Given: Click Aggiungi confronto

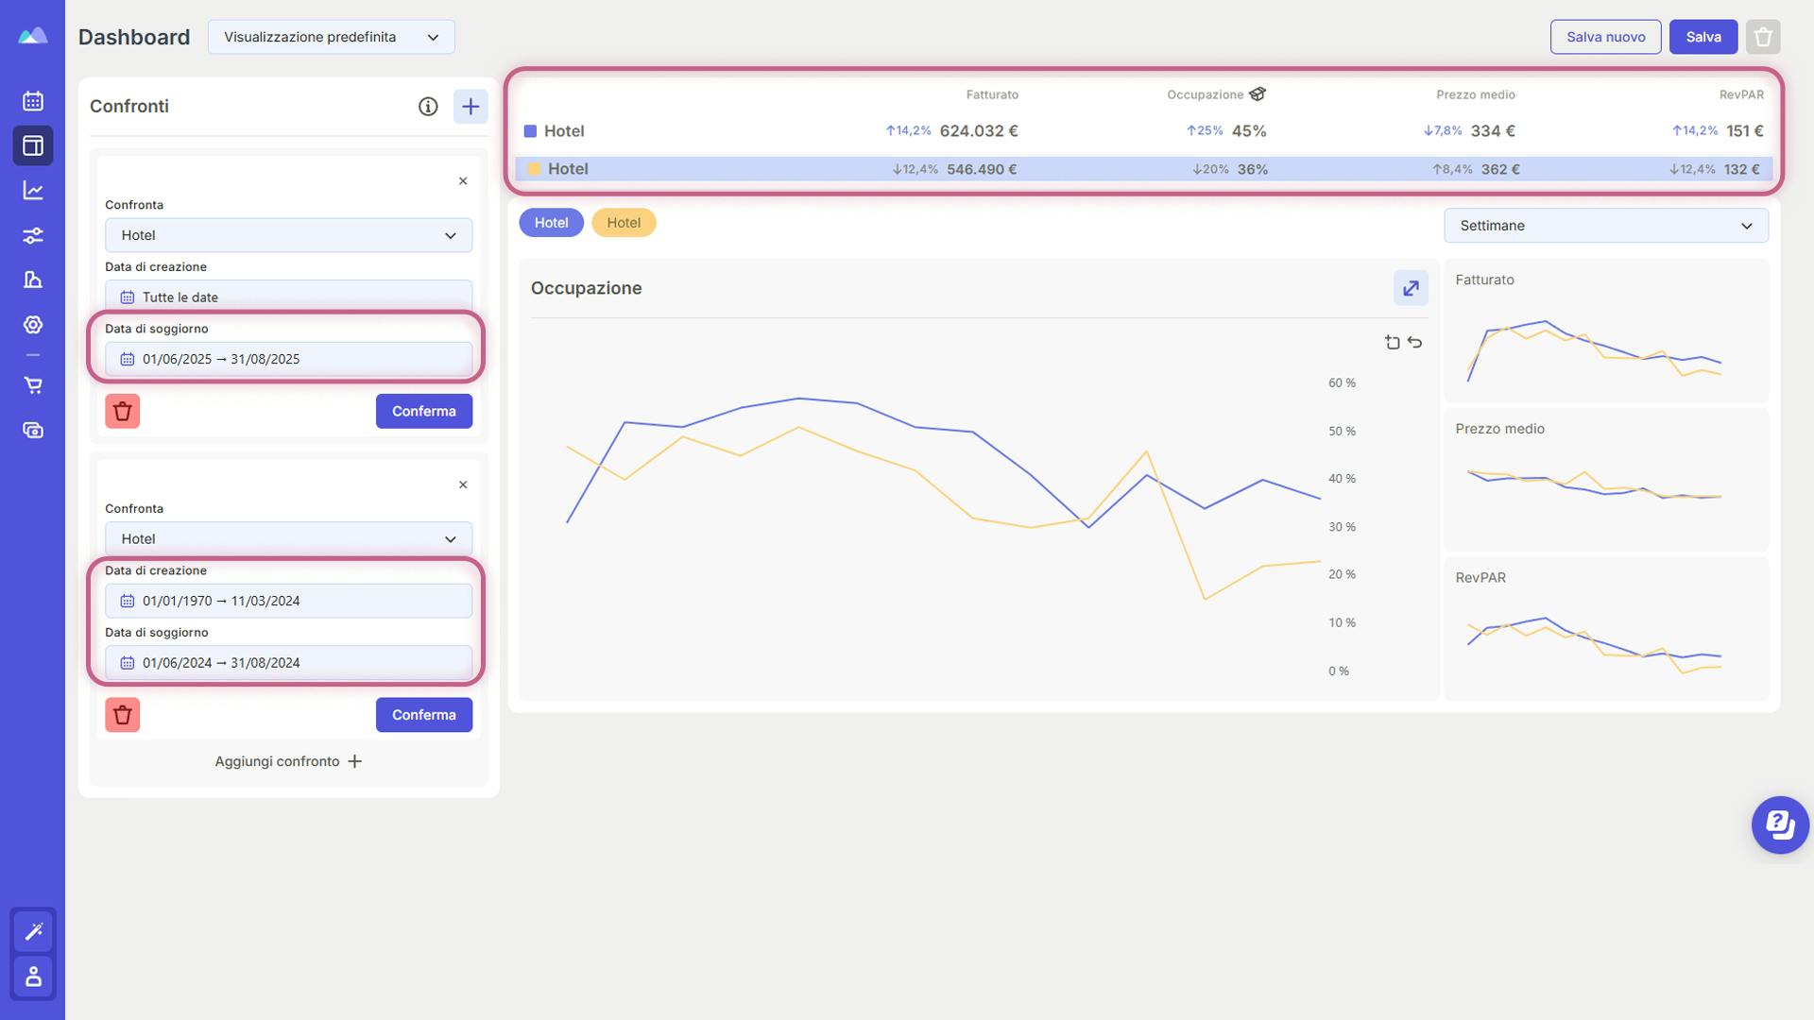Looking at the screenshot, I should coord(289,761).
